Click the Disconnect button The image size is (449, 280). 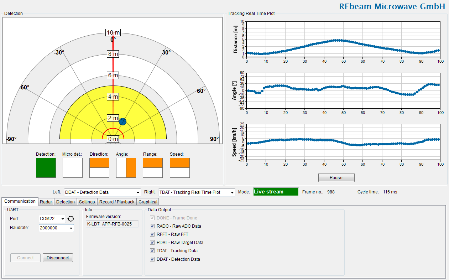[58, 258]
